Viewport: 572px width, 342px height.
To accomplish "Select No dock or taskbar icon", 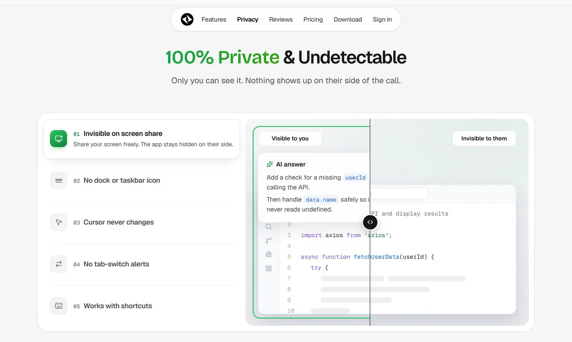I will pyautogui.click(x=141, y=180).
